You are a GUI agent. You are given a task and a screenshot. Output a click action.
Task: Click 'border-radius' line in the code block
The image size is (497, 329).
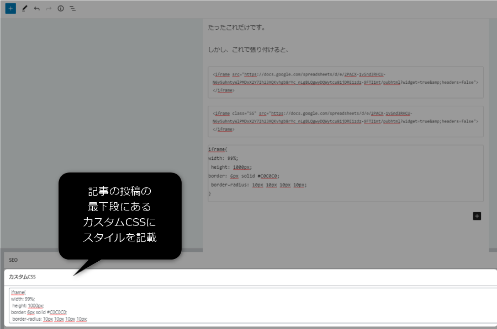pyautogui.click(x=258, y=185)
